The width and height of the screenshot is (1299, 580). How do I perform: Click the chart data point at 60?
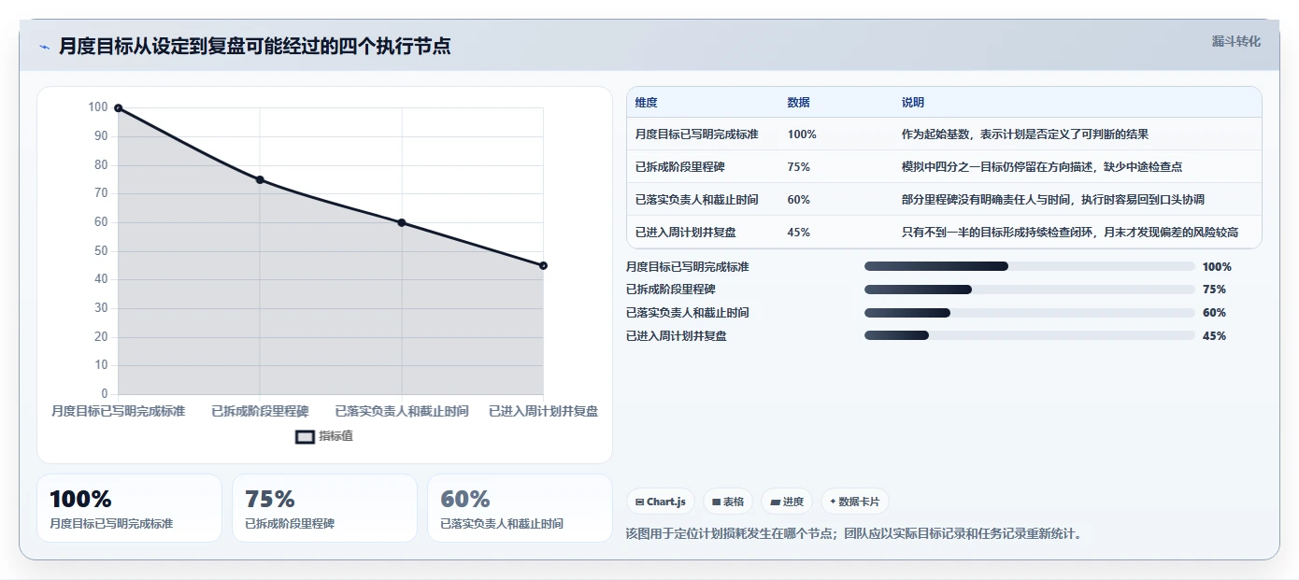[402, 222]
